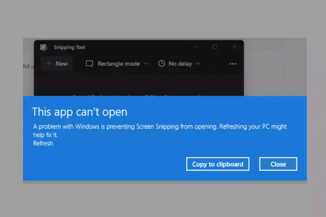Maximize the Snipping Tool window
This screenshot has width=326, height=217.
[x=215, y=47]
